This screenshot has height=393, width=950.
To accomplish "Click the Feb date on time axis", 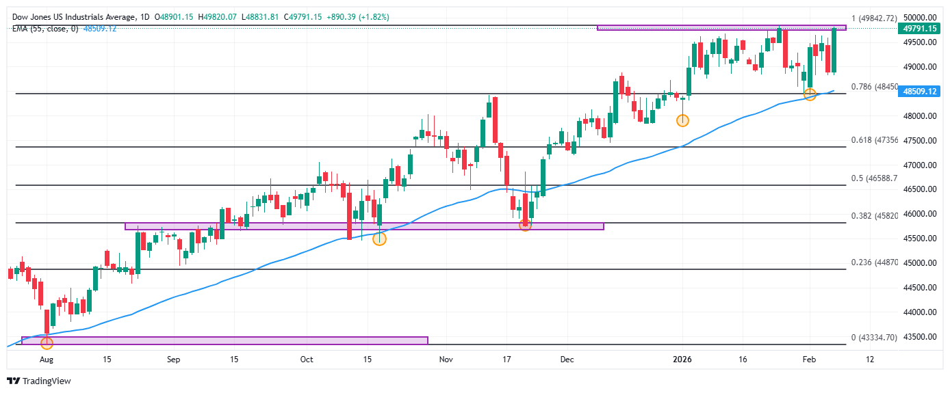I will coord(809,359).
